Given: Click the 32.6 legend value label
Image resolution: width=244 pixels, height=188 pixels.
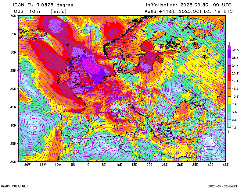Looking at the screenshot, I should tap(235, 50).
